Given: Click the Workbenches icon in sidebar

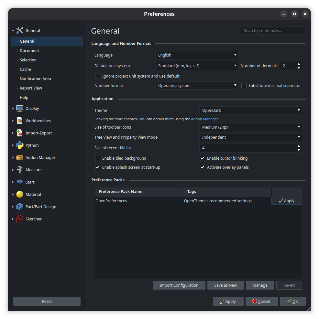Looking at the screenshot, I should click(x=20, y=121).
